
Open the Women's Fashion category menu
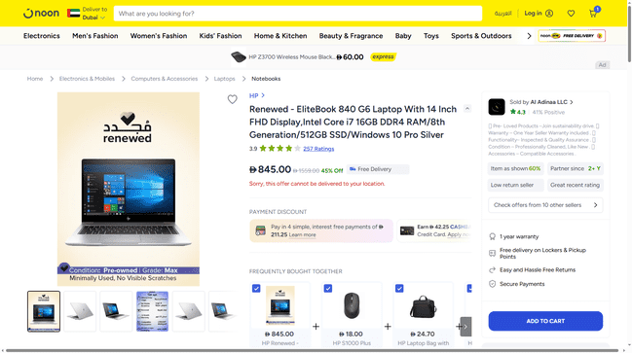tap(159, 36)
